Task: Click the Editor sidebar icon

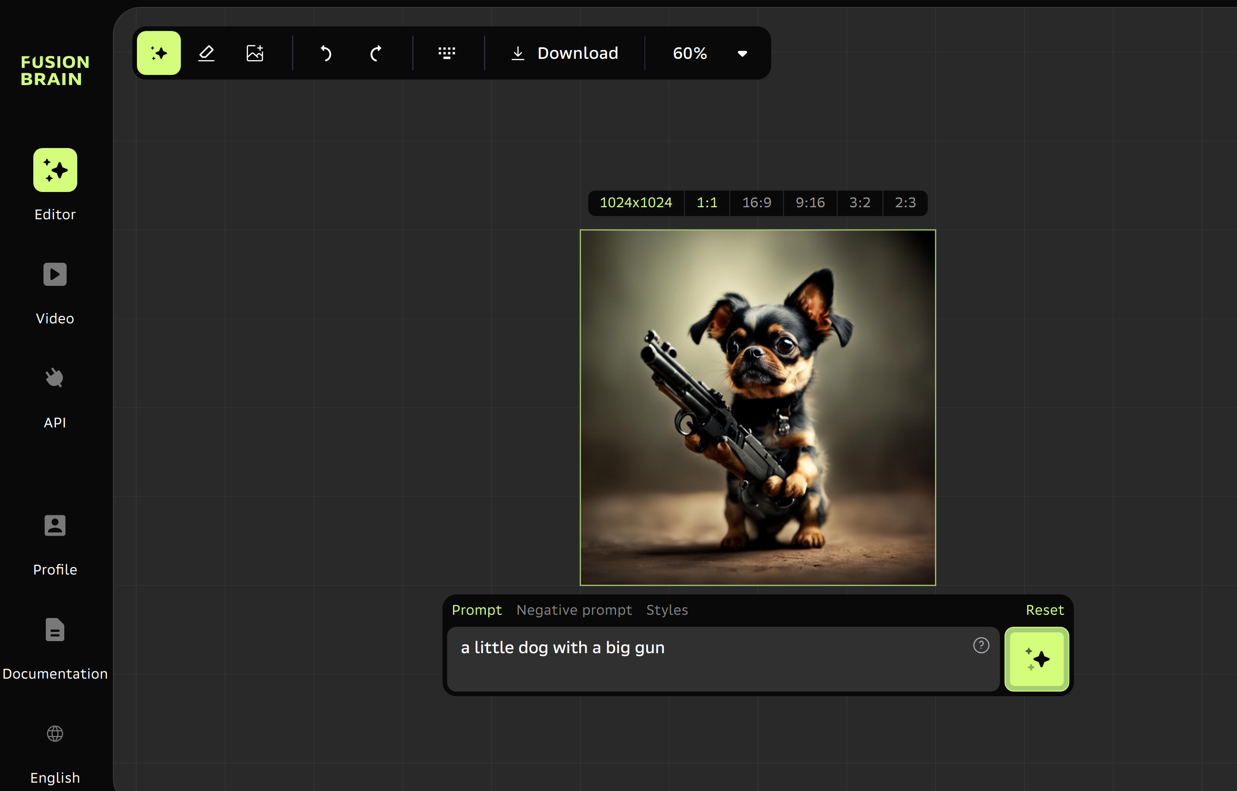Action: click(54, 171)
